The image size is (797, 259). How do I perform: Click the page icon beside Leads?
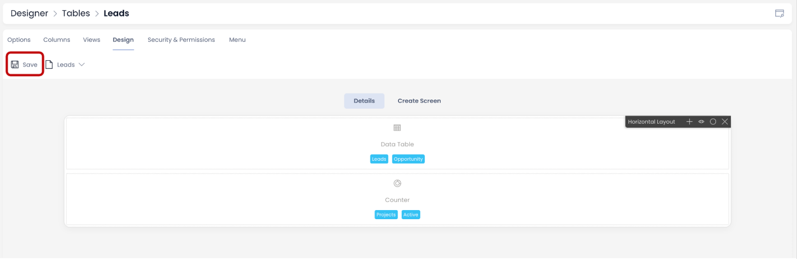pyautogui.click(x=49, y=65)
